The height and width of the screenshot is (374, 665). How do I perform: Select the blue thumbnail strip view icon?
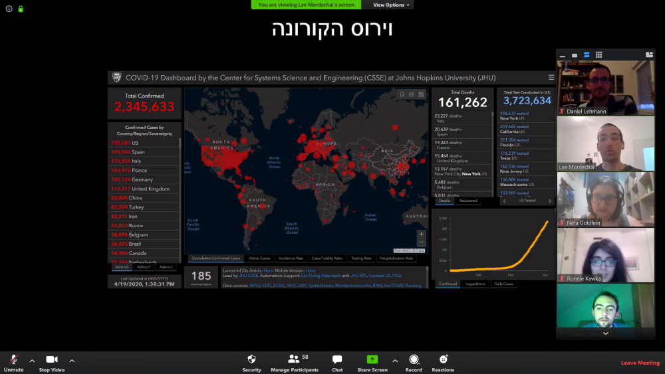click(x=587, y=54)
